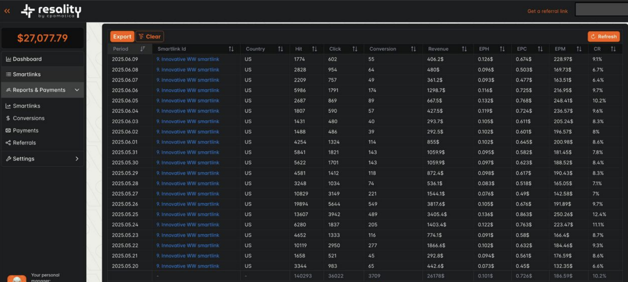The image size is (628, 282).
Task: Click the EPM column sort icon
Action: pyautogui.click(x=579, y=49)
